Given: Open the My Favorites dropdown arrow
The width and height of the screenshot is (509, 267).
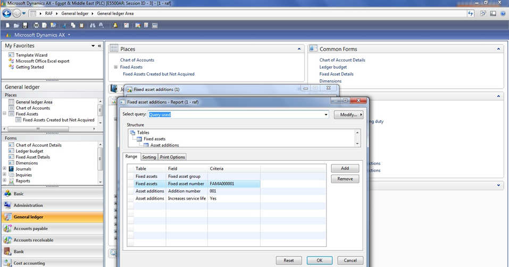Looking at the screenshot, I should click(93, 46).
